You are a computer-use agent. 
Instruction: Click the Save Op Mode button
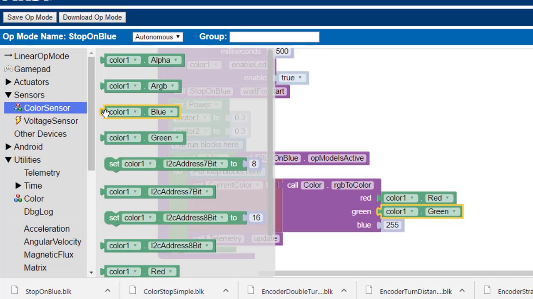click(x=30, y=17)
